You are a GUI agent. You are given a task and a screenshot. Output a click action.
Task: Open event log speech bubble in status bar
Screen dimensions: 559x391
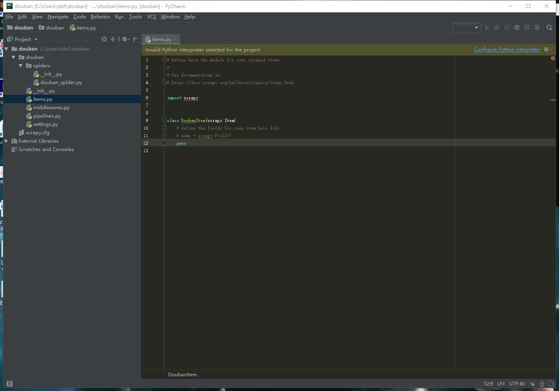click(551, 384)
